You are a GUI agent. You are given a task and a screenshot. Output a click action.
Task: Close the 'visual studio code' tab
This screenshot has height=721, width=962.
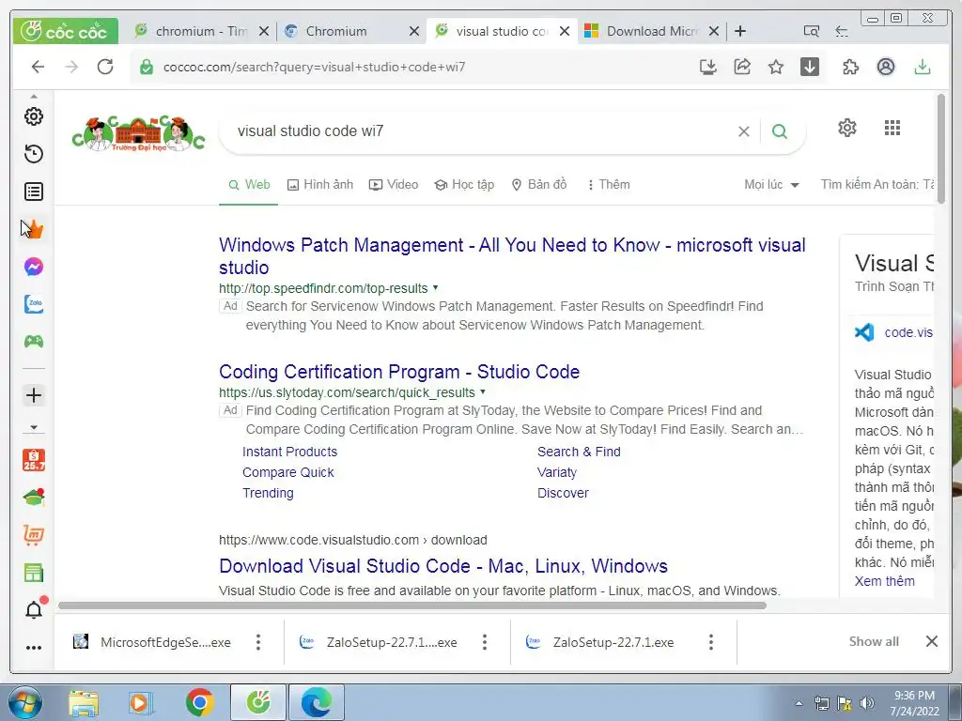point(565,31)
